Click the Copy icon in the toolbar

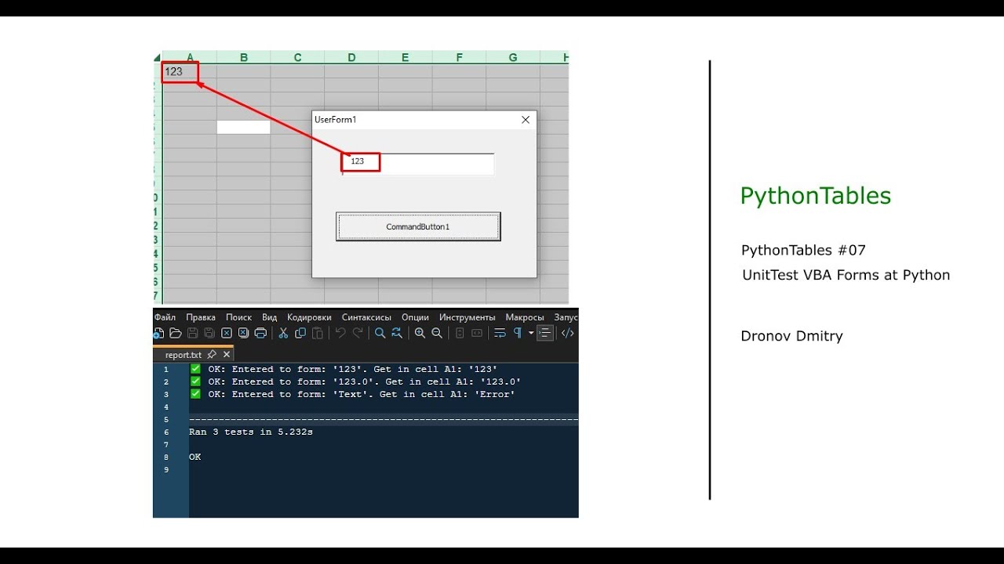300,333
